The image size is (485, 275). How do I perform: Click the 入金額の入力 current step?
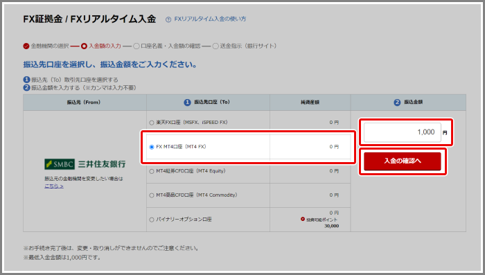tap(101, 46)
